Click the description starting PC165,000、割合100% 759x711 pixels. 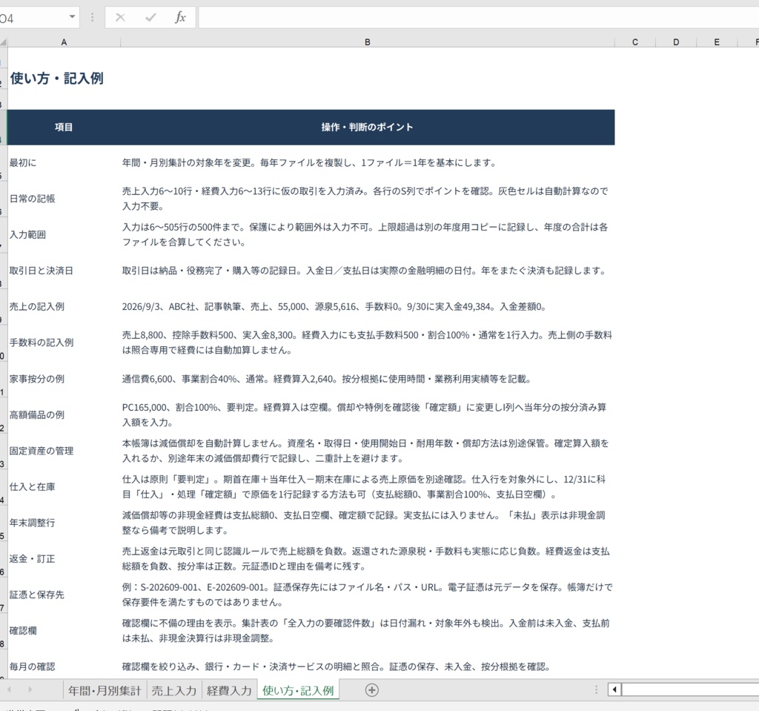click(x=368, y=414)
